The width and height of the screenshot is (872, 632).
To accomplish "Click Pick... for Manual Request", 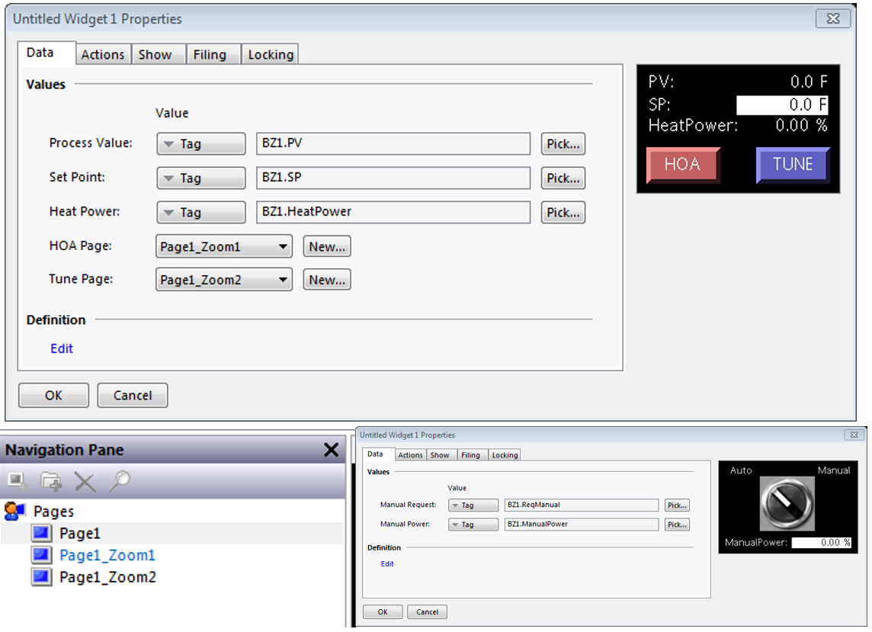I will point(677,505).
